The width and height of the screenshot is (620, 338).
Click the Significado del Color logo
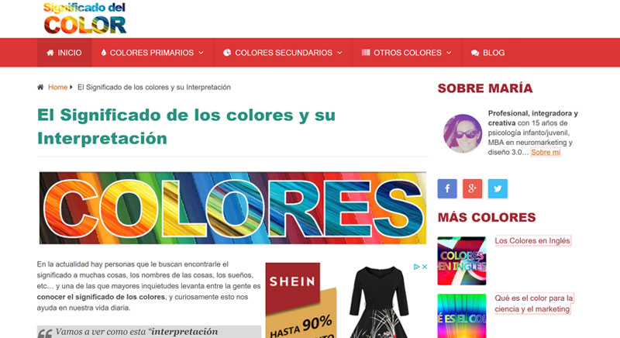pos(84,19)
